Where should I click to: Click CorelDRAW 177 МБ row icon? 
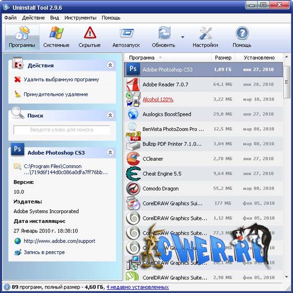pos(133,204)
